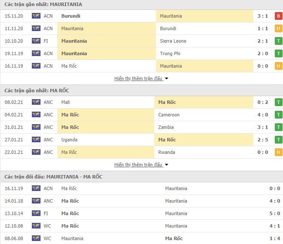Click the flag icon in 08.06.08 WC row
Viewport: 283px width, 244px height.
(36, 238)
